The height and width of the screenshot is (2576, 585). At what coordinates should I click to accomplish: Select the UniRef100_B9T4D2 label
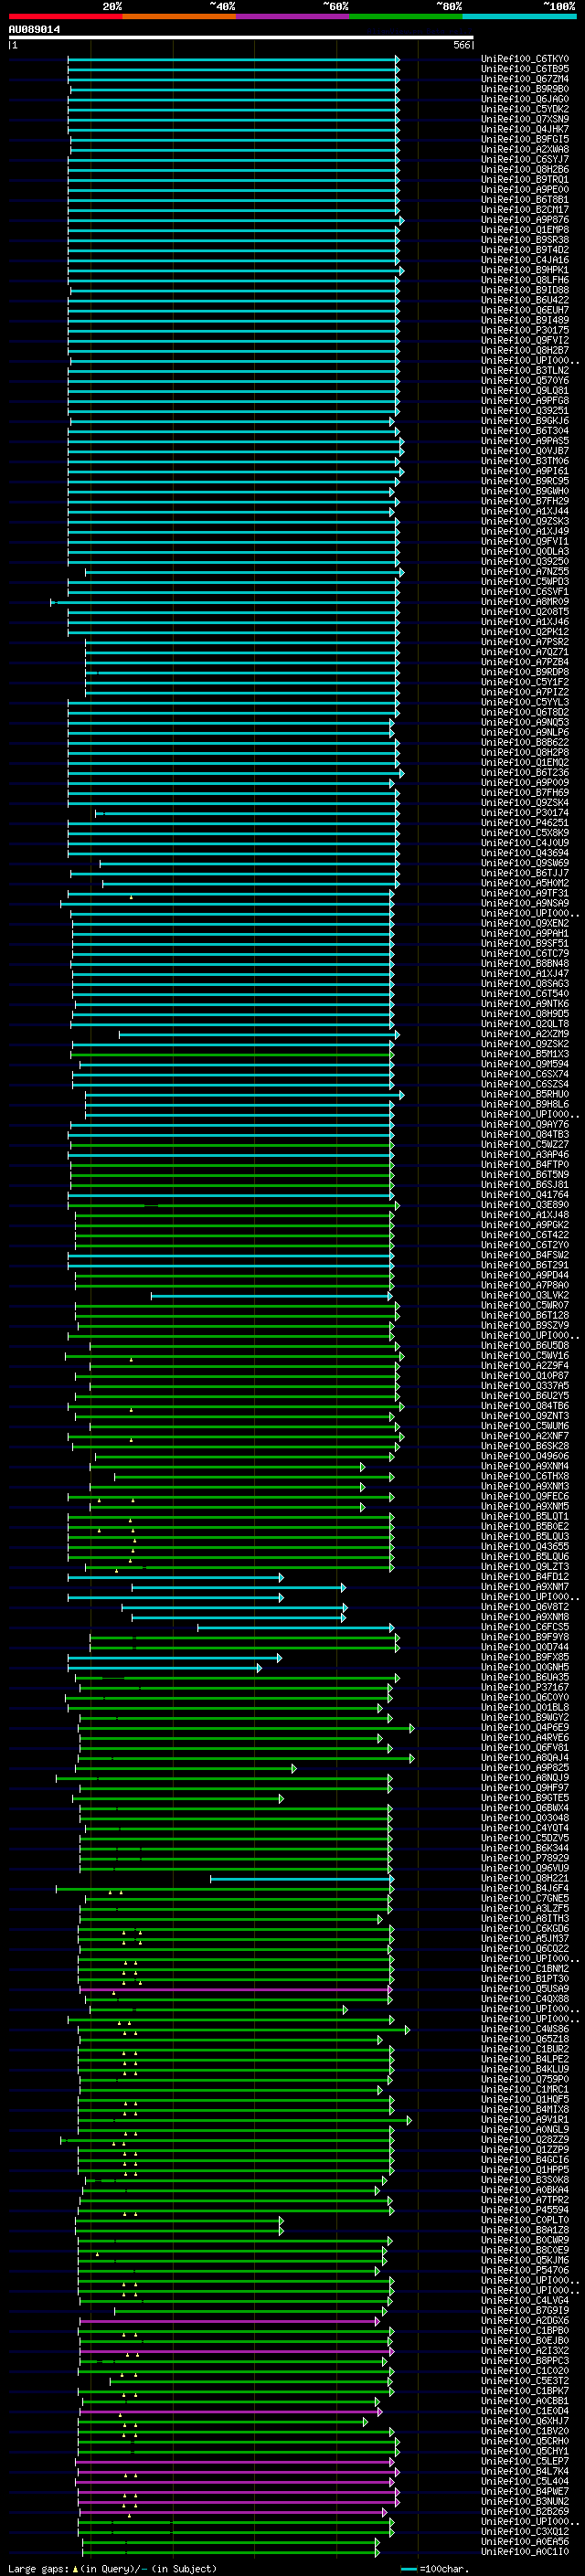525,250
